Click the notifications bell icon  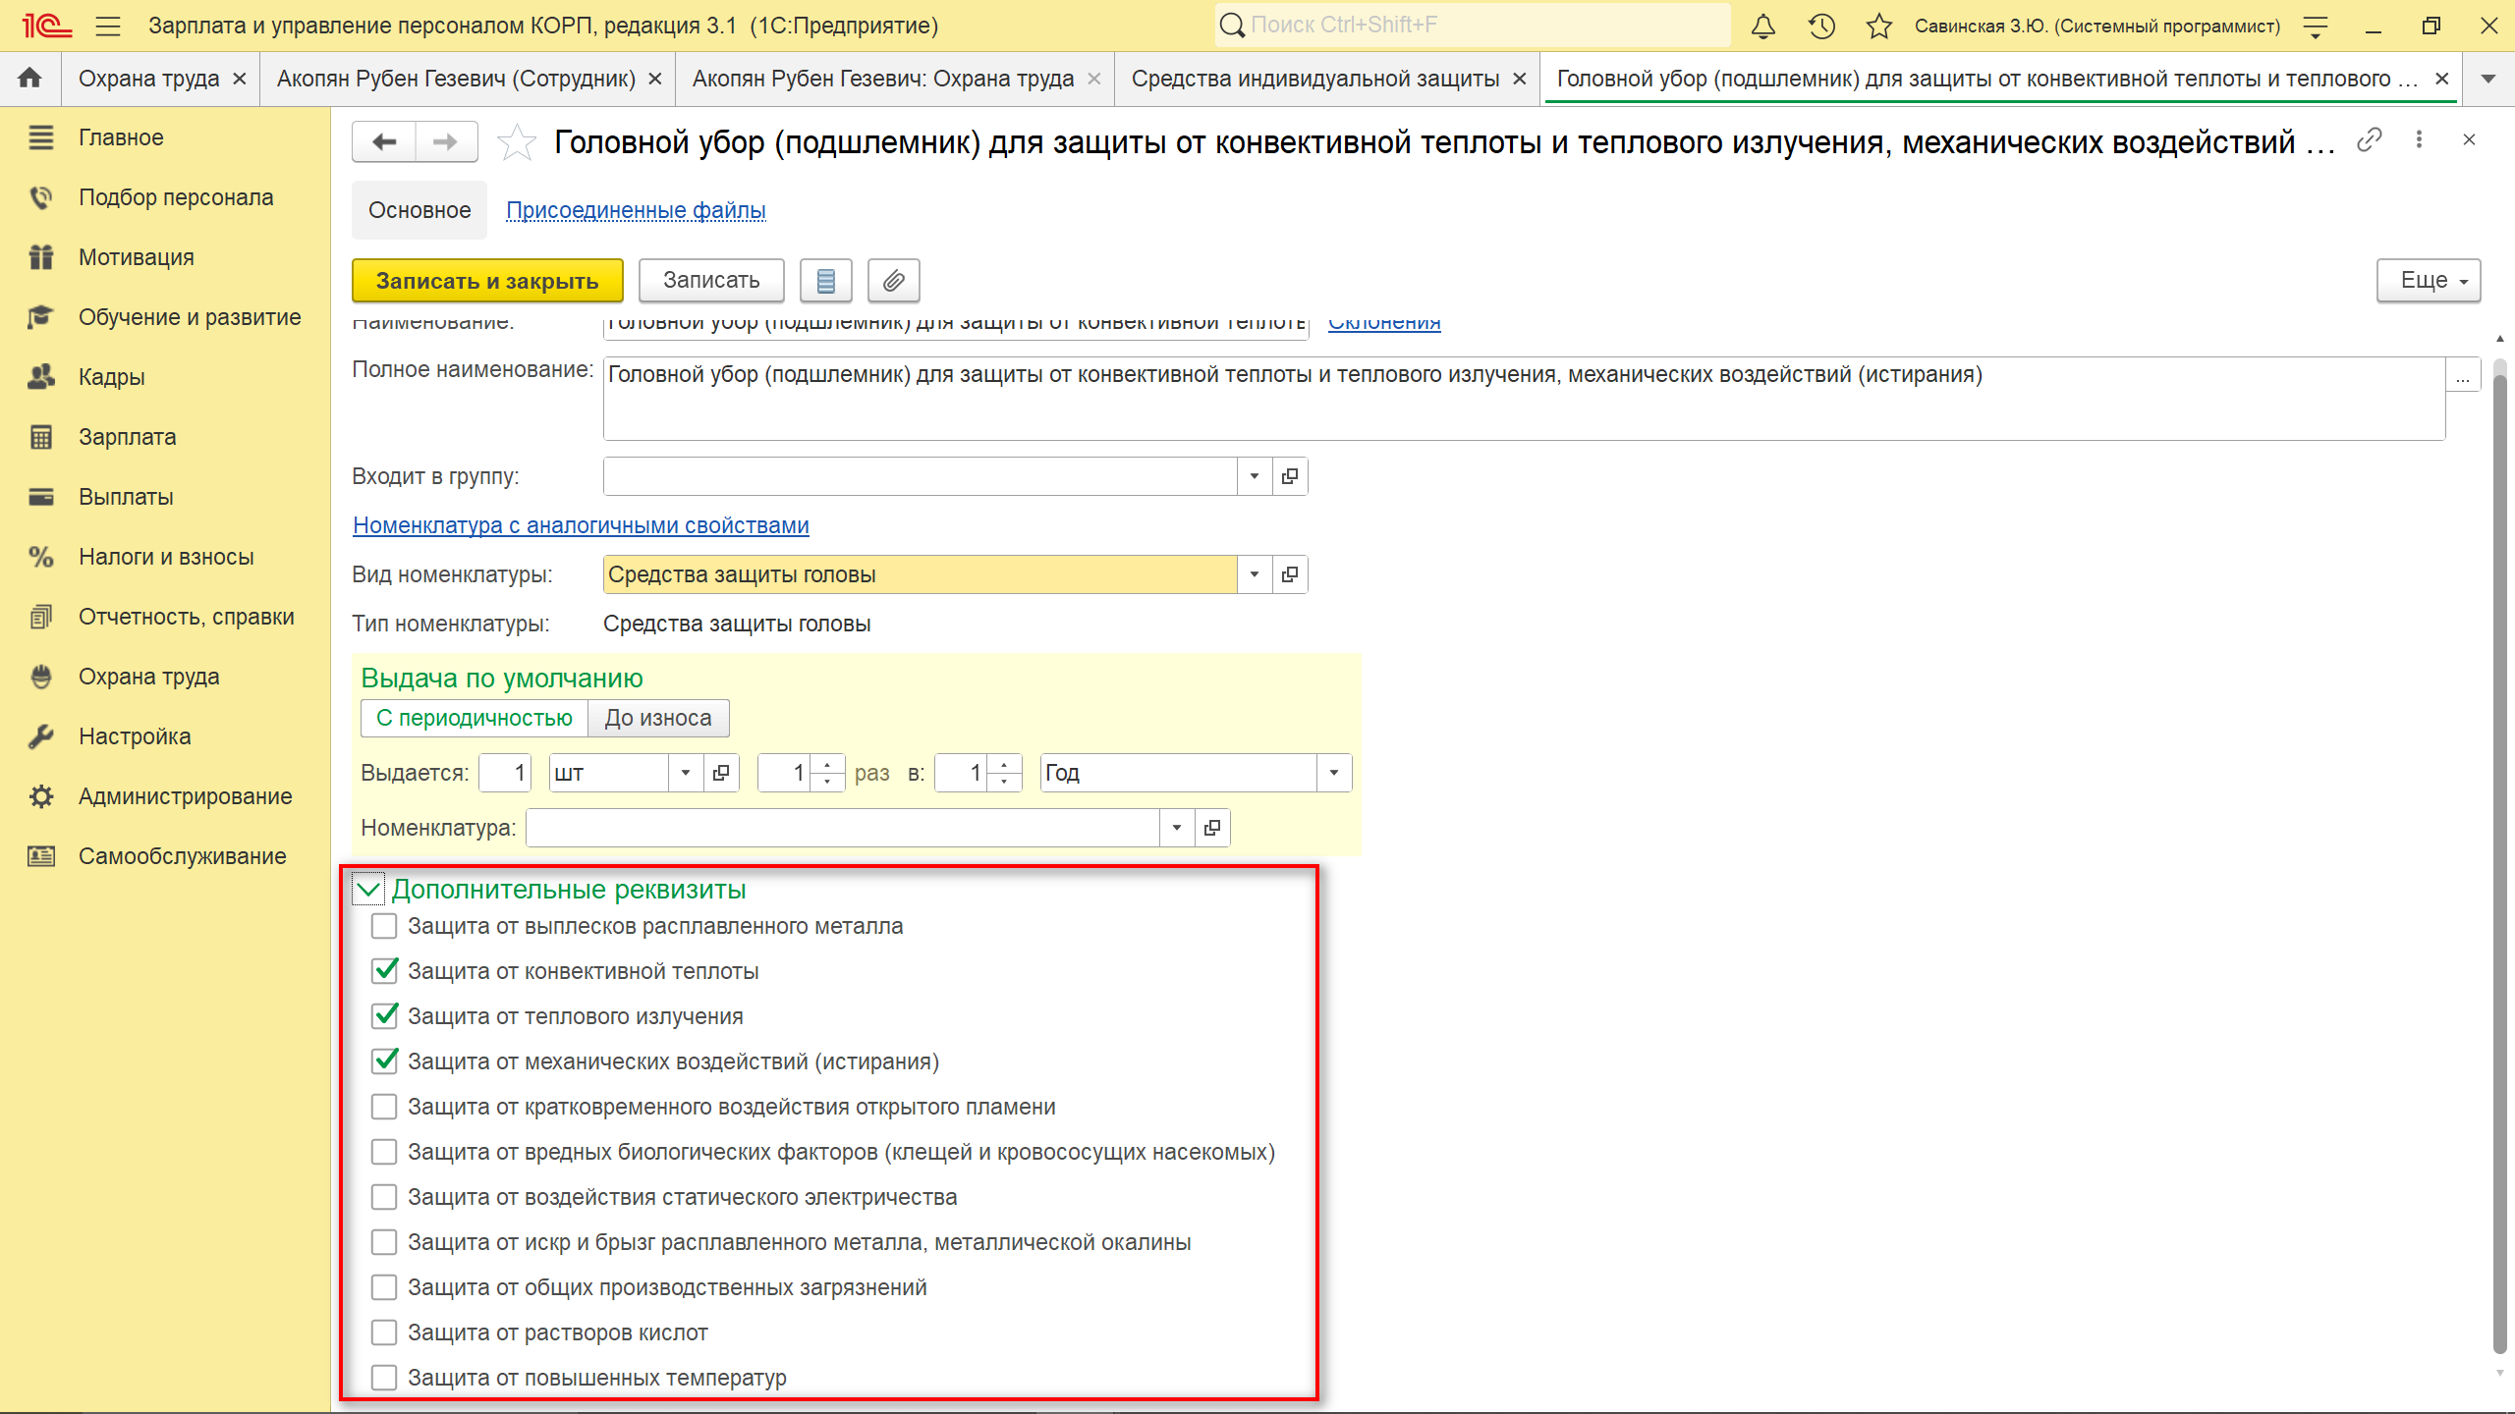click(1763, 27)
